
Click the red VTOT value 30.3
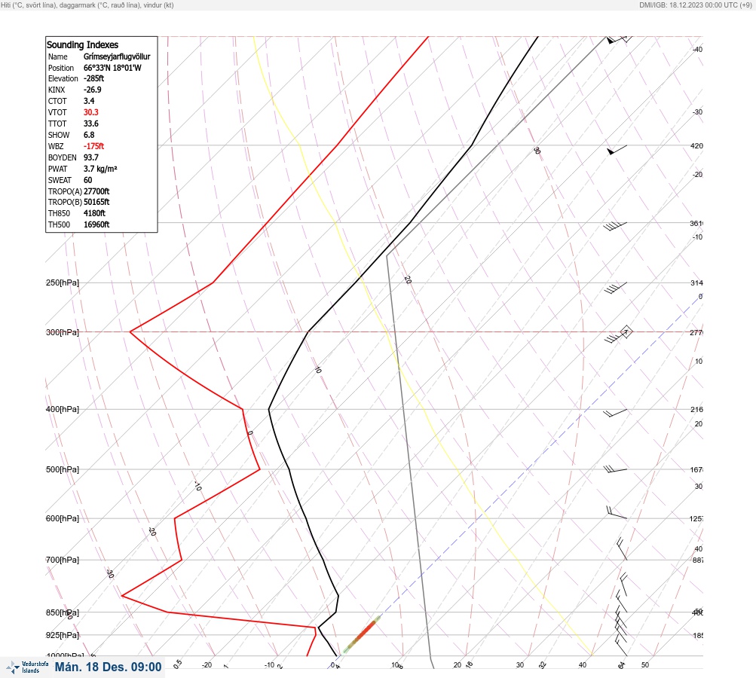click(91, 112)
